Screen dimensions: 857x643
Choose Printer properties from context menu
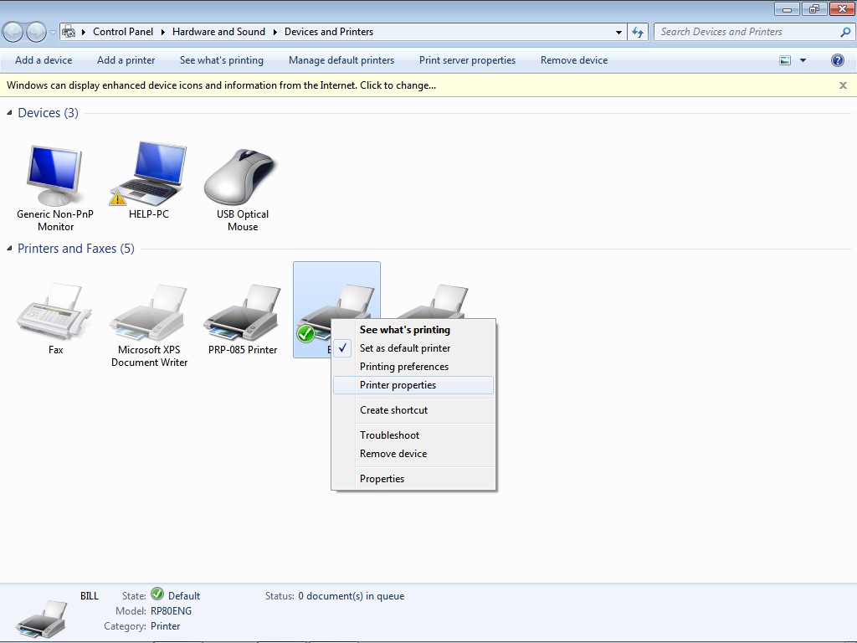click(x=398, y=385)
